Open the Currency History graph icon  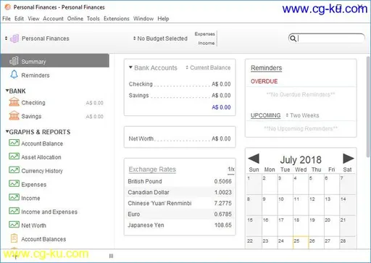pos(14,170)
